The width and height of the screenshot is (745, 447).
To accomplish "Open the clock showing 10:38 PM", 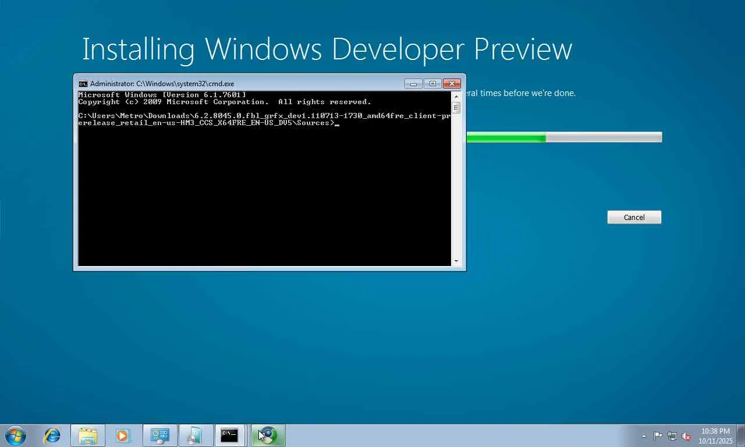I will pos(715,436).
